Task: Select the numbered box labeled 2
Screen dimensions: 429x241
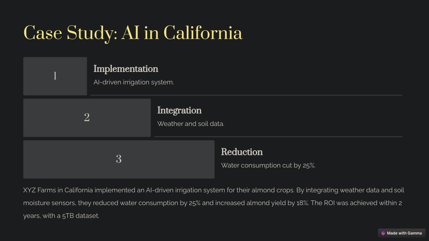Action: (87, 118)
